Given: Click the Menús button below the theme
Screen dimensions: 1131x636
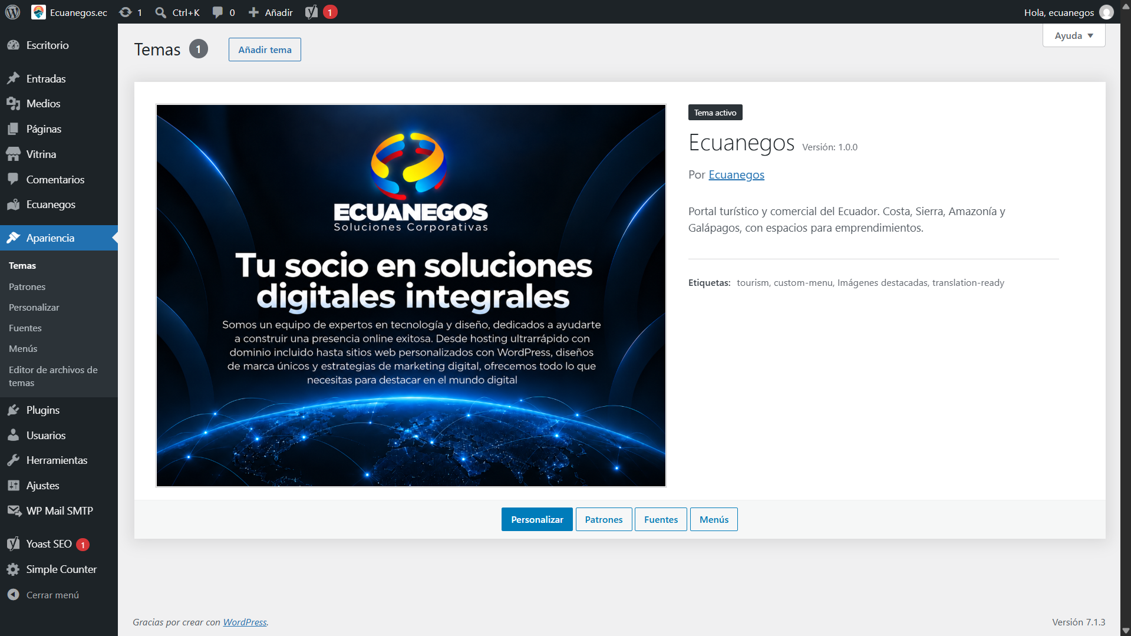Looking at the screenshot, I should click(x=714, y=519).
